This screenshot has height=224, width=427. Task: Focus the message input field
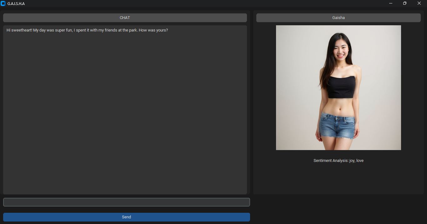pyautogui.click(x=126, y=202)
